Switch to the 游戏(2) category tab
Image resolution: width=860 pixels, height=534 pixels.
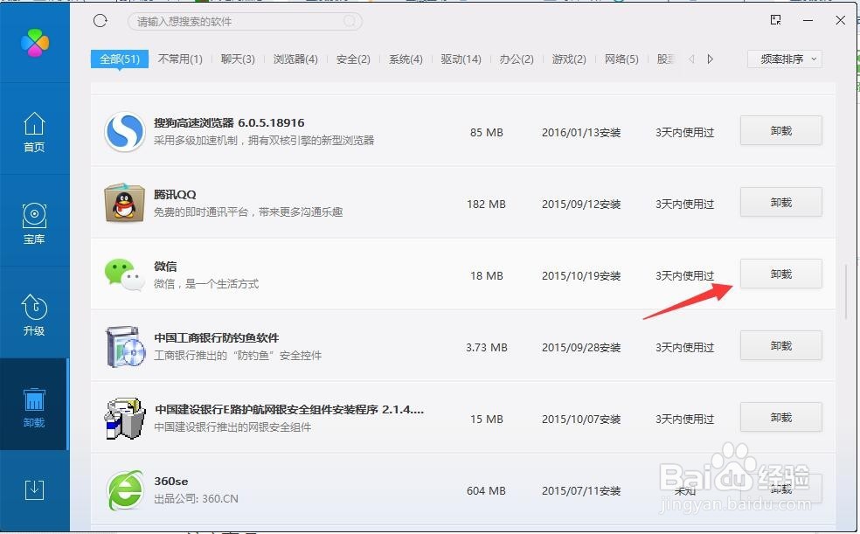569,59
